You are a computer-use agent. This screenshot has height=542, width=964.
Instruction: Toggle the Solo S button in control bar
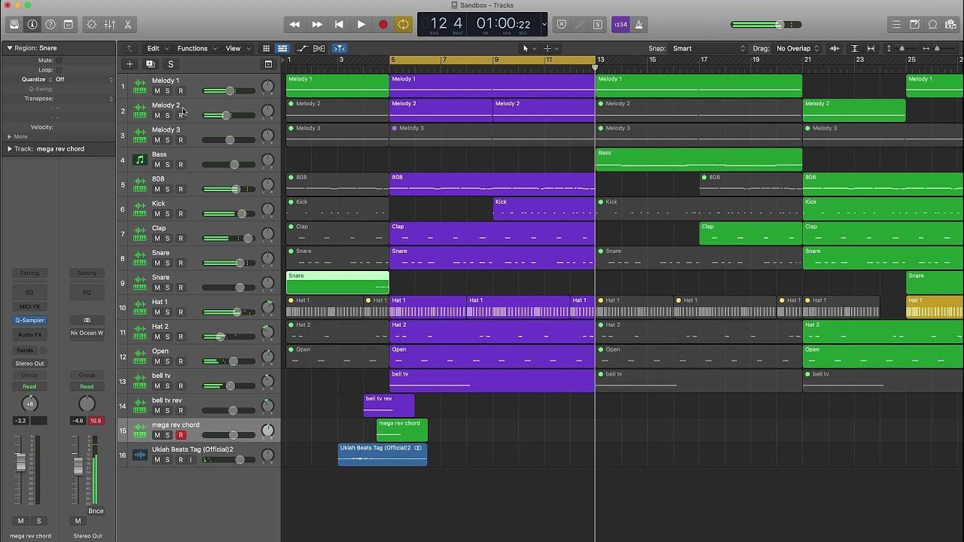tap(597, 24)
